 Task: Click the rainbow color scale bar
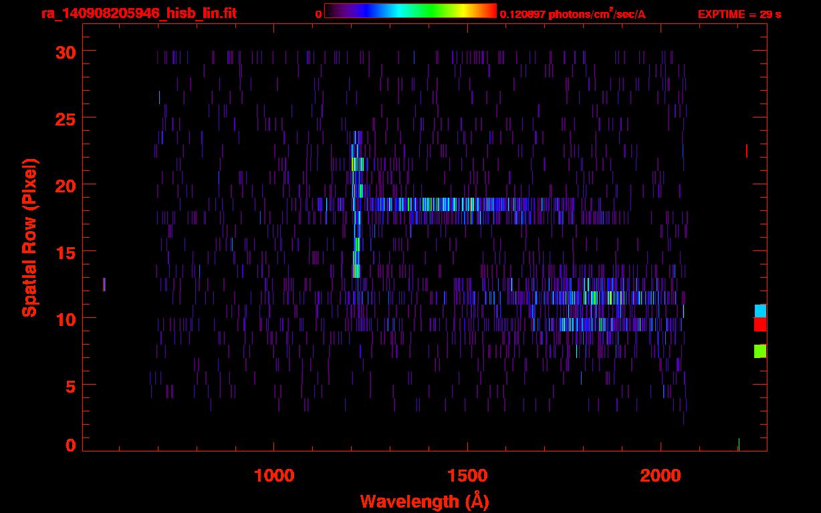point(410,11)
